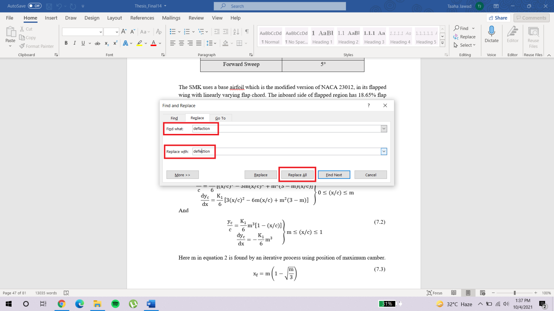This screenshot has width=554, height=311.
Task: Open the Replace with history dropdown
Action: coord(383,151)
